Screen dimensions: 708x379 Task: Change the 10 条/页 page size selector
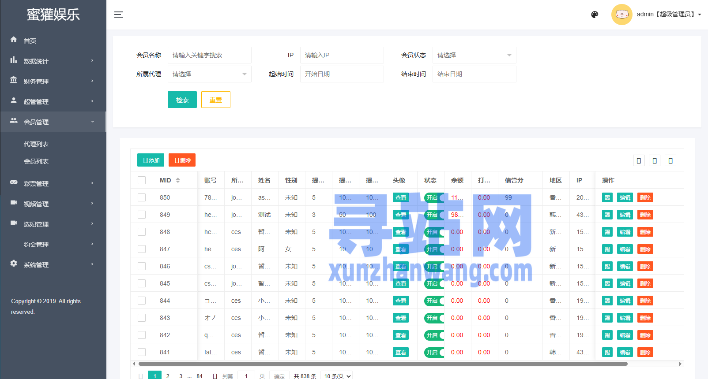[x=337, y=376]
